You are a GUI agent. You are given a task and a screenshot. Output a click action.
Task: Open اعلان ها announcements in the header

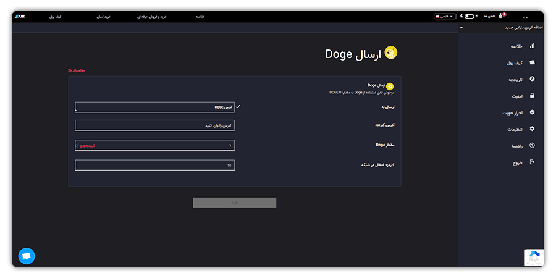tap(489, 17)
